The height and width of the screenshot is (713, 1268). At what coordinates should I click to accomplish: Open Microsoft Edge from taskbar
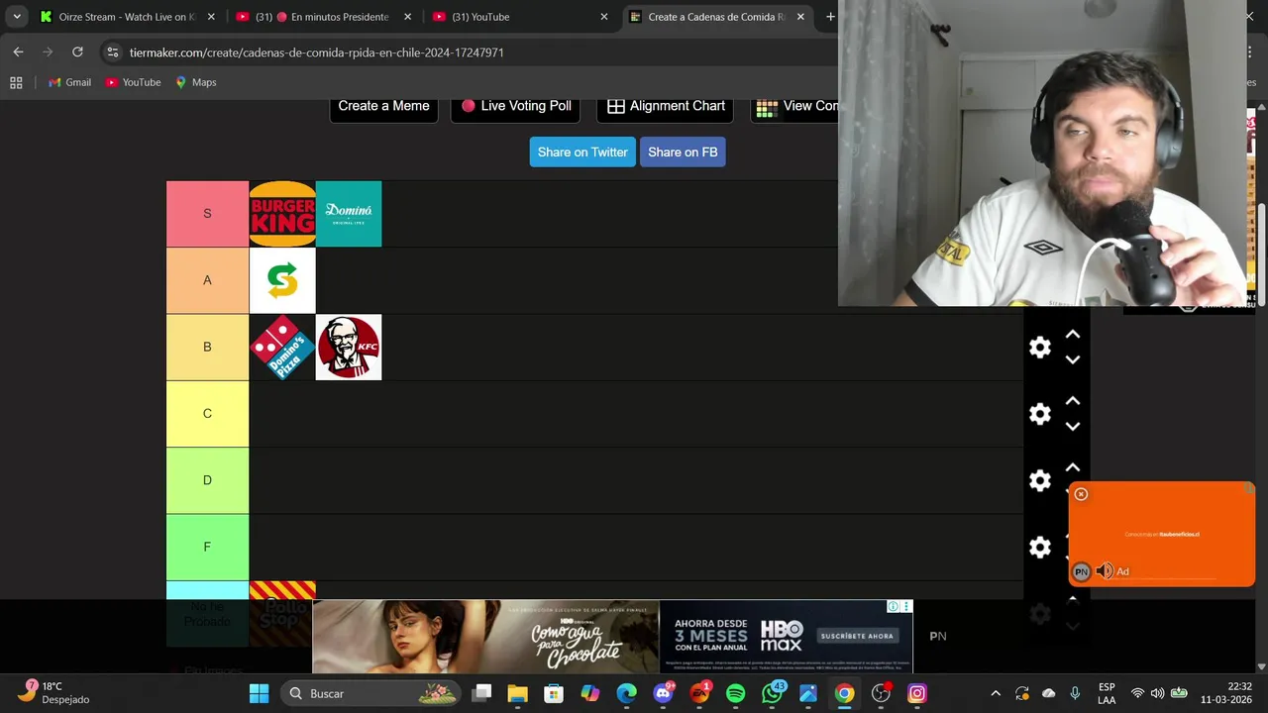pos(626,693)
